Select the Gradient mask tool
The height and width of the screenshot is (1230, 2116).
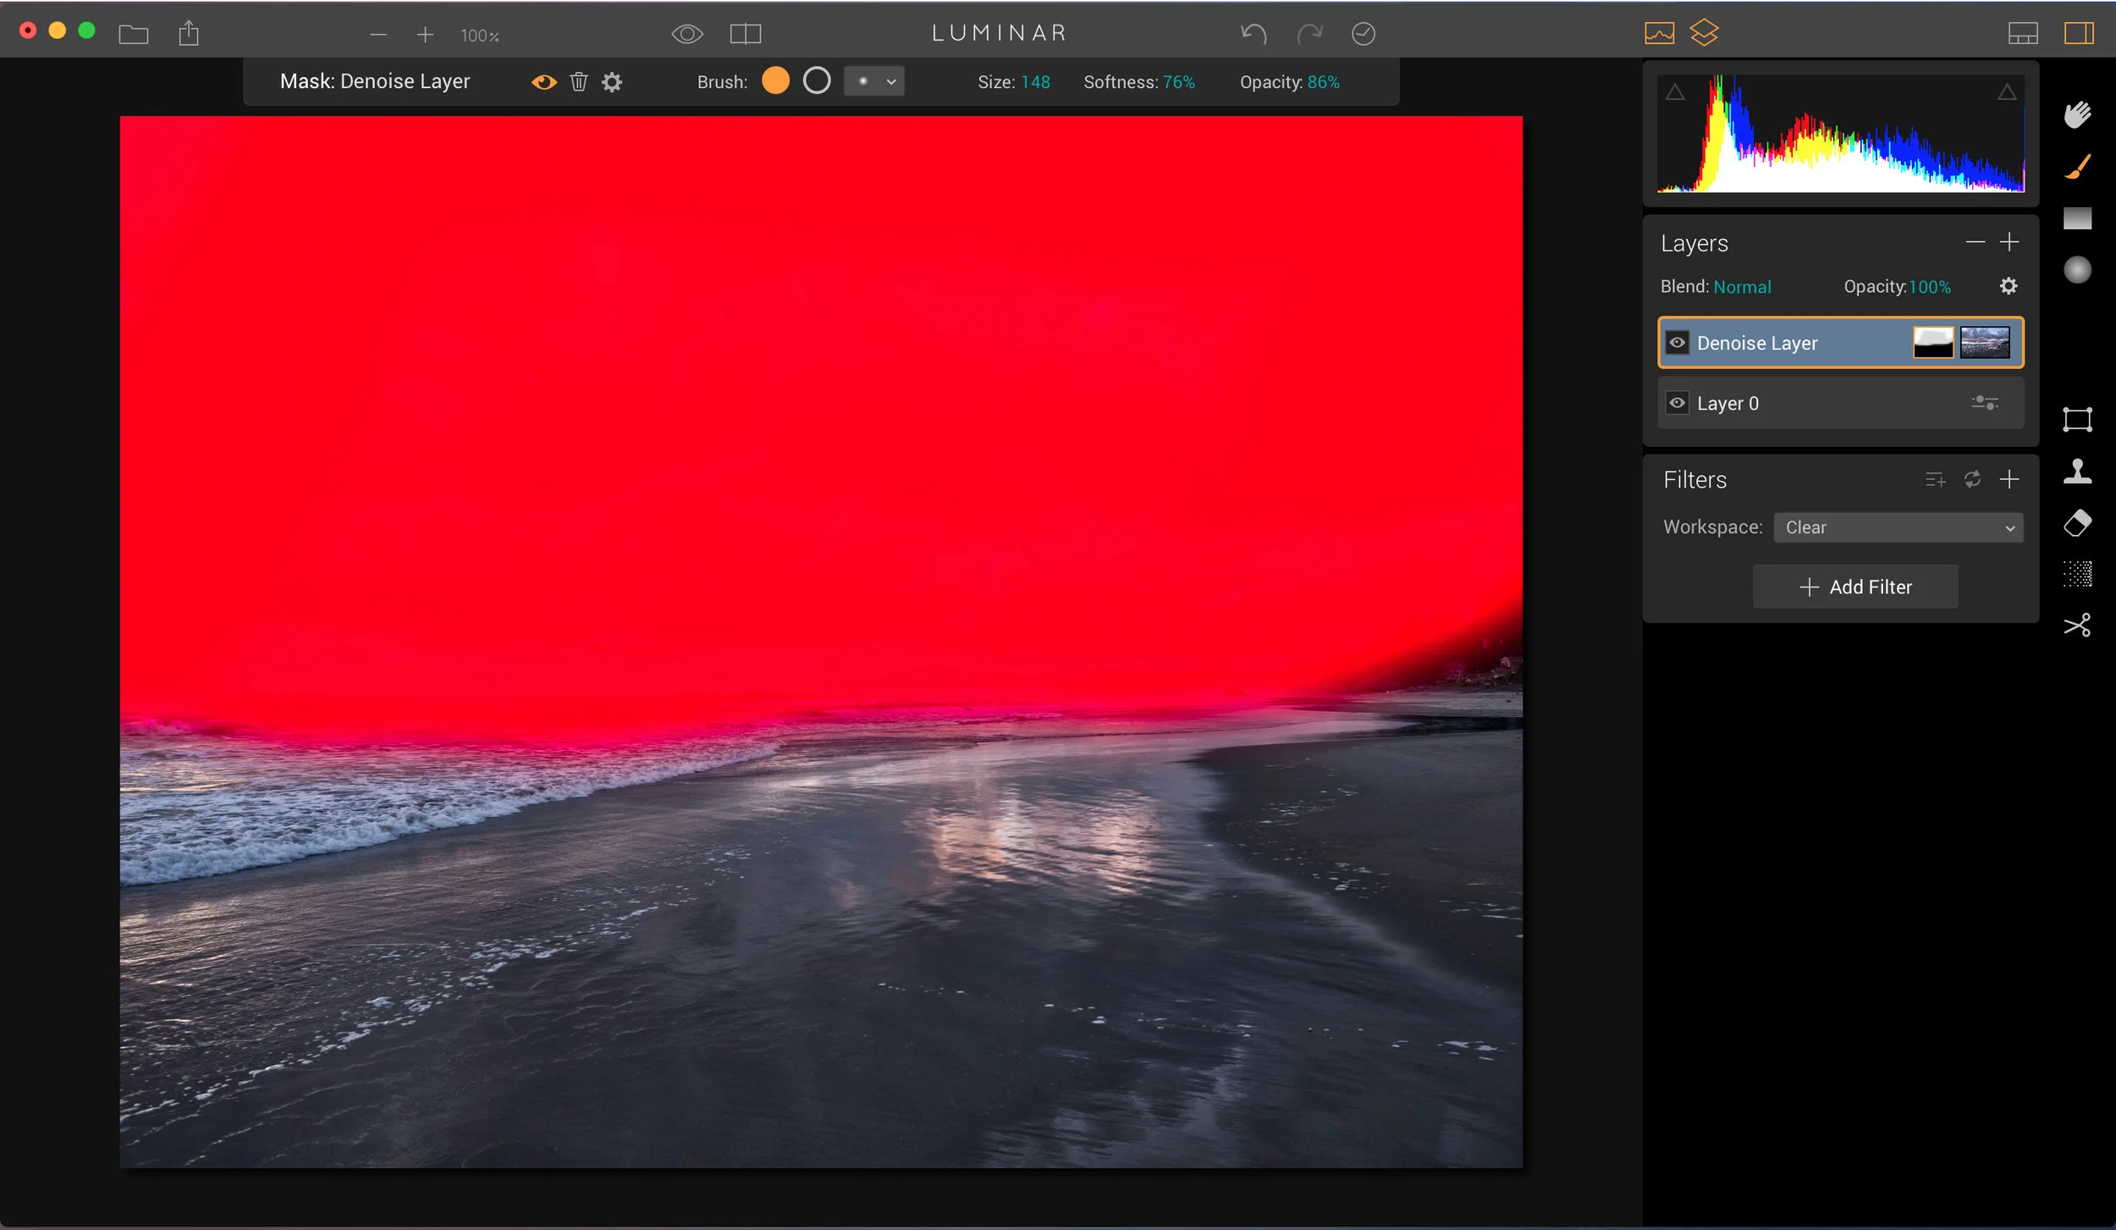2078,218
